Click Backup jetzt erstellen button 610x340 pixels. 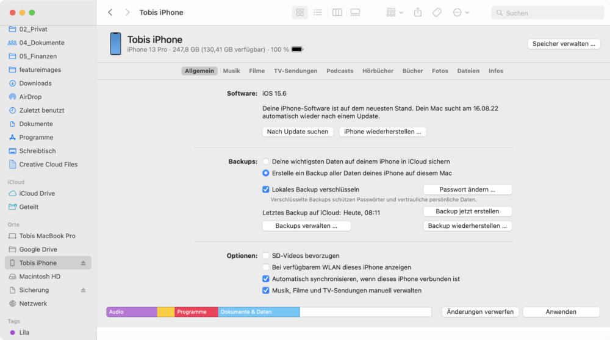[467, 211]
